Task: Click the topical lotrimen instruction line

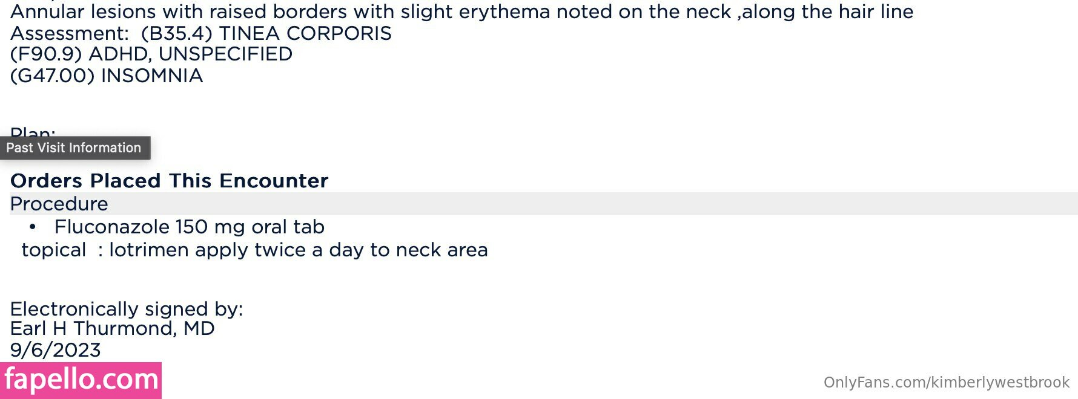Action: [254, 250]
